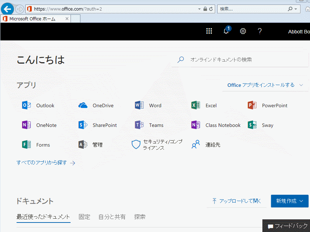Switch to the 固定 tab
310x232 pixels.
(x=84, y=217)
